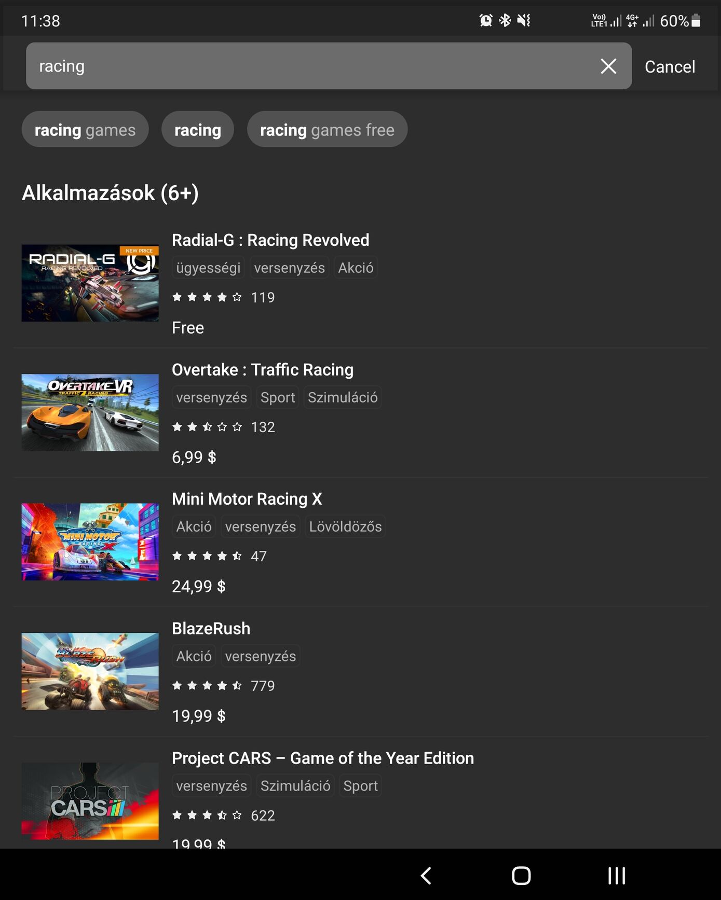Select Szimuláció tag on Overtake

coord(343,397)
